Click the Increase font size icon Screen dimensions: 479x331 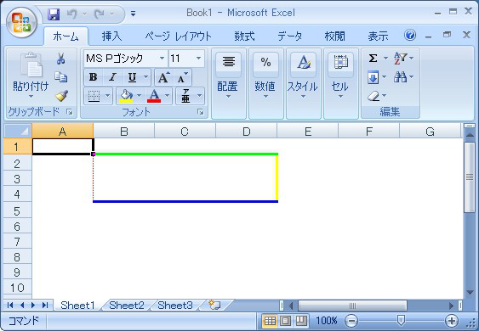(163, 77)
